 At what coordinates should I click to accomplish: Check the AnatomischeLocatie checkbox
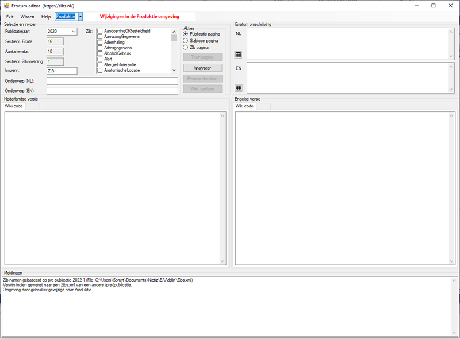[x=99, y=70]
